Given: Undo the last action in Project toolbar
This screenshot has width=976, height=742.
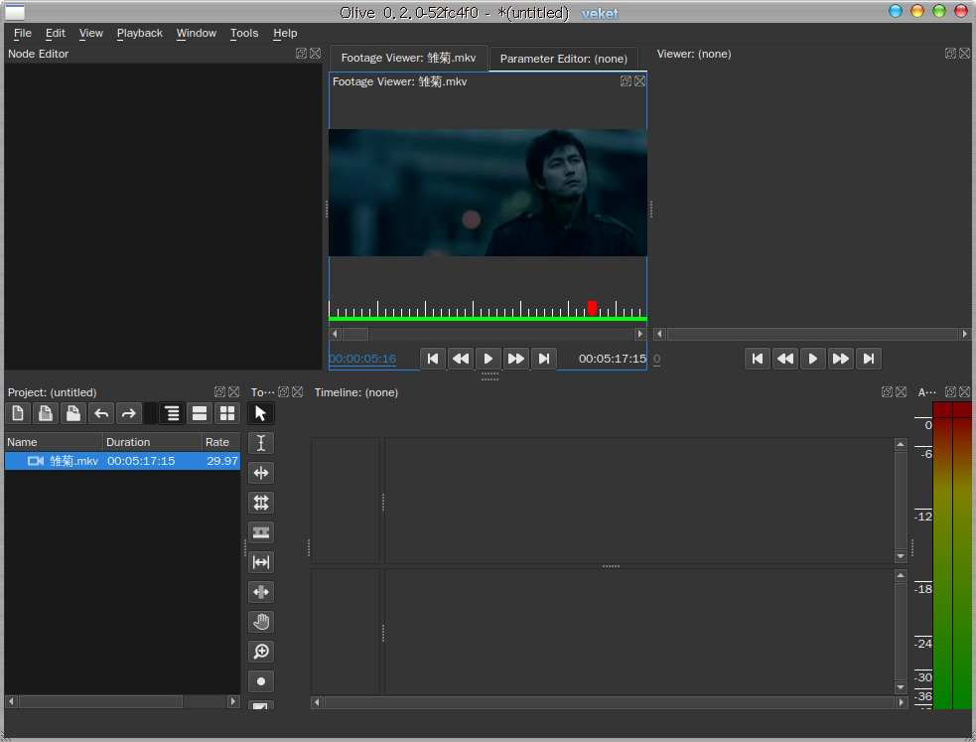Looking at the screenshot, I should [x=101, y=413].
